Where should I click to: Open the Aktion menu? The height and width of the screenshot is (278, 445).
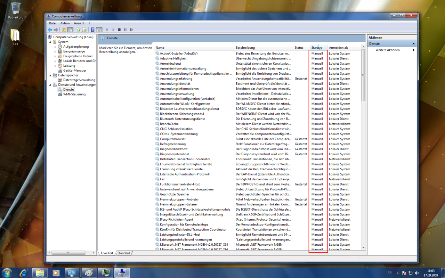pos(65,23)
